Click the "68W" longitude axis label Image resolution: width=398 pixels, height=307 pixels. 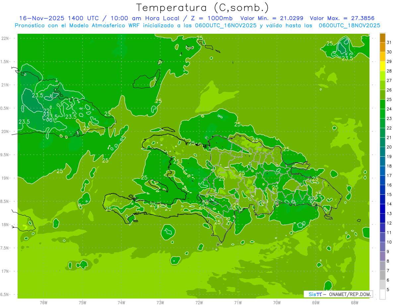pyautogui.click(x=354, y=303)
